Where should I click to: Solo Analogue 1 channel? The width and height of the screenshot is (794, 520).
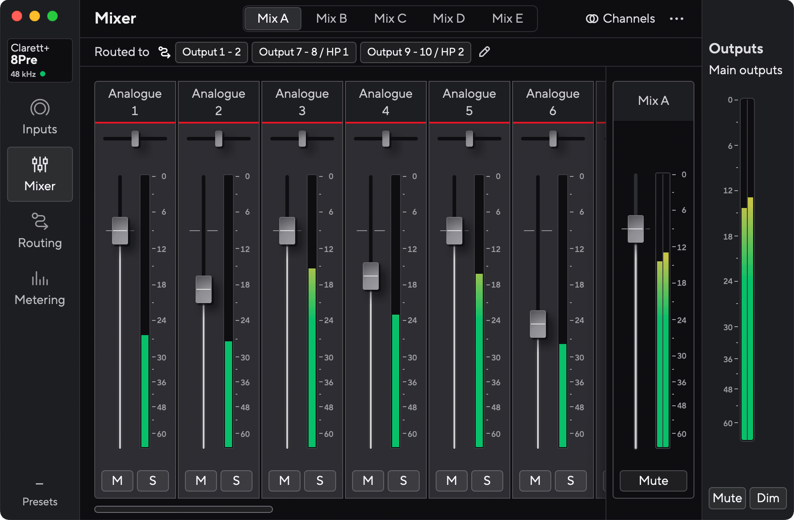153,481
